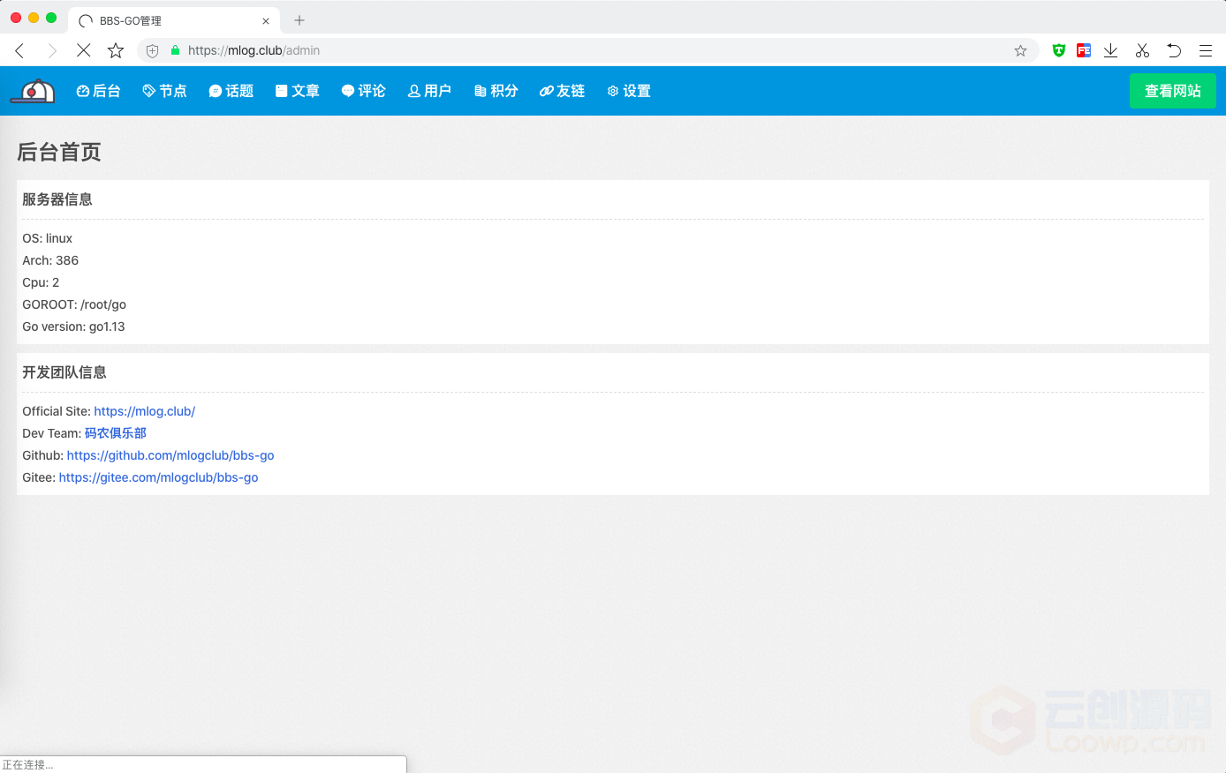The height and width of the screenshot is (773, 1226).
Task: Click the 'GOROOT: /root/go' text
Action: tap(74, 304)
